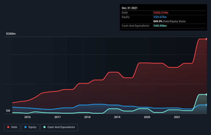Click the Dec 31 2021 tooltip date

(130, 8)
